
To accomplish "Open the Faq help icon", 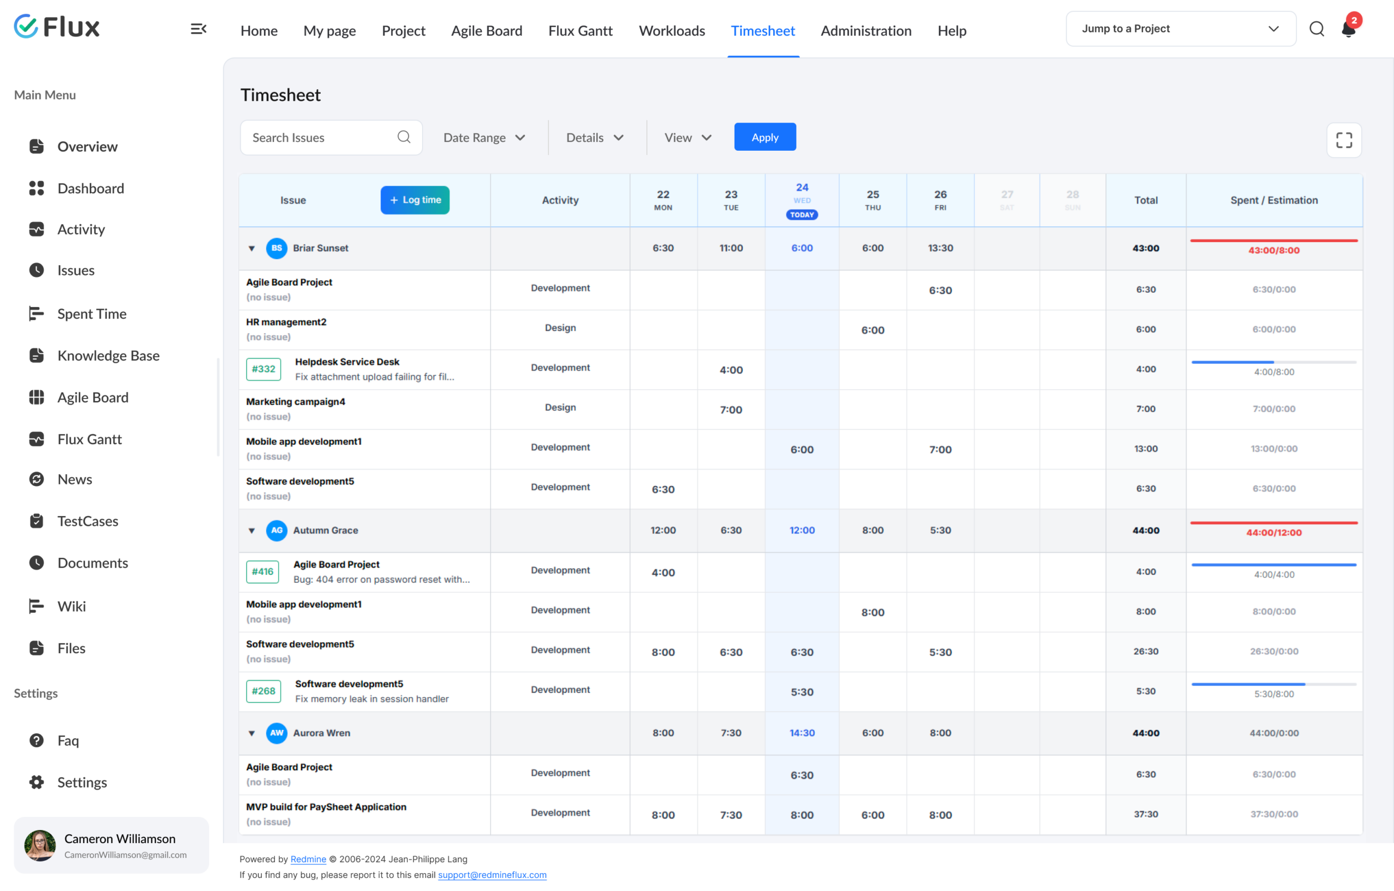I will pyautogui.click(x=36, y=740).
